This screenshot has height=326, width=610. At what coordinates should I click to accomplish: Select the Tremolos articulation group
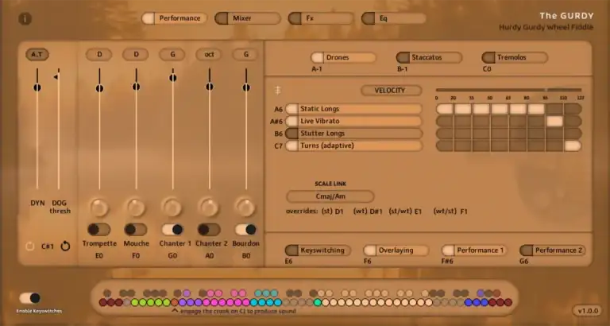tap(515, 57)
